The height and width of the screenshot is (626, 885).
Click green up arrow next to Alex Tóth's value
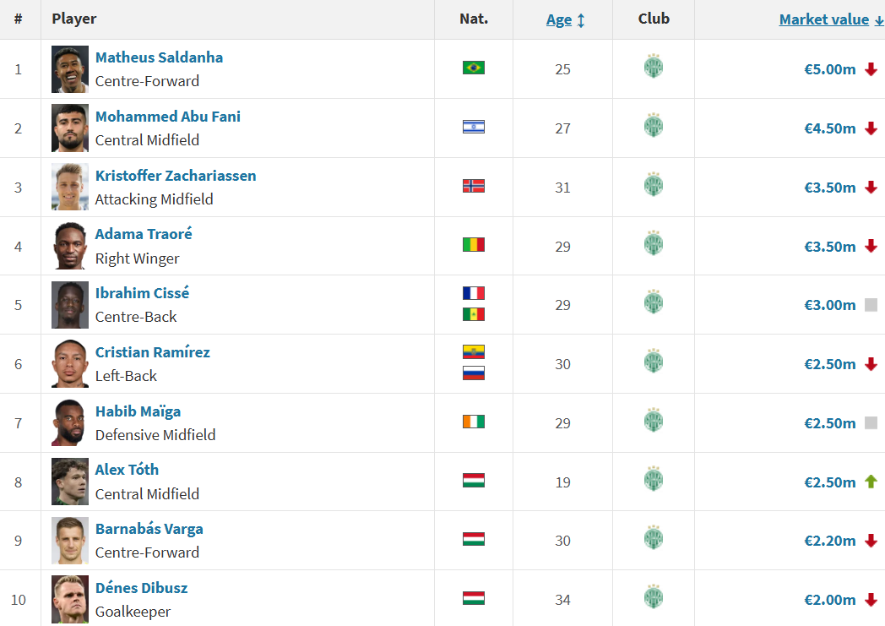click(871, 482)
